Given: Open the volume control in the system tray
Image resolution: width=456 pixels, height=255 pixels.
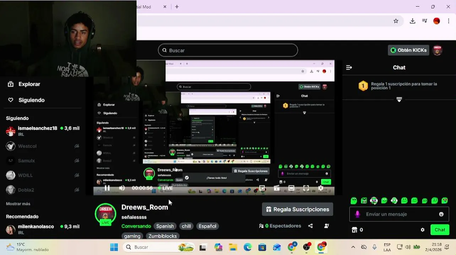Looking at the screenshot, I should click(408, 247).
